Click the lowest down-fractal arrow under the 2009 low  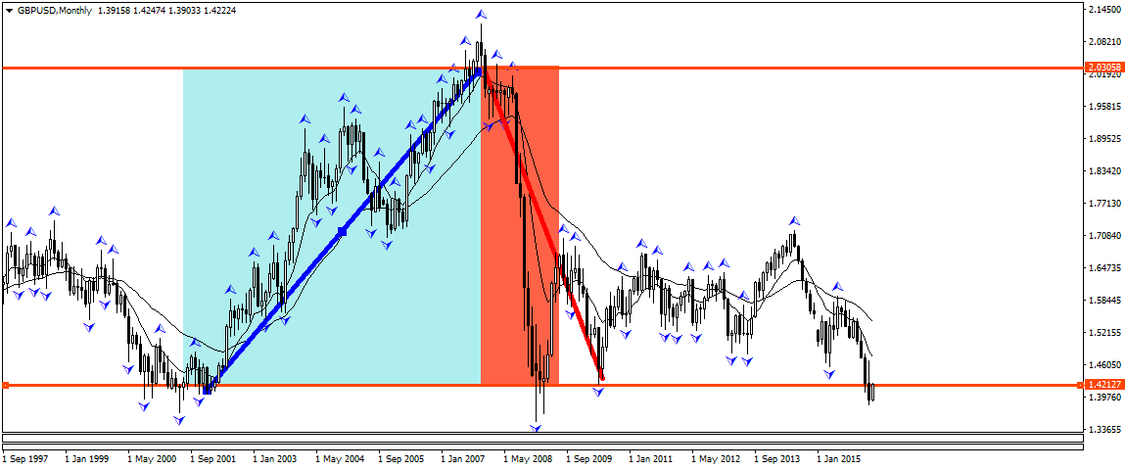click(536, 428)
